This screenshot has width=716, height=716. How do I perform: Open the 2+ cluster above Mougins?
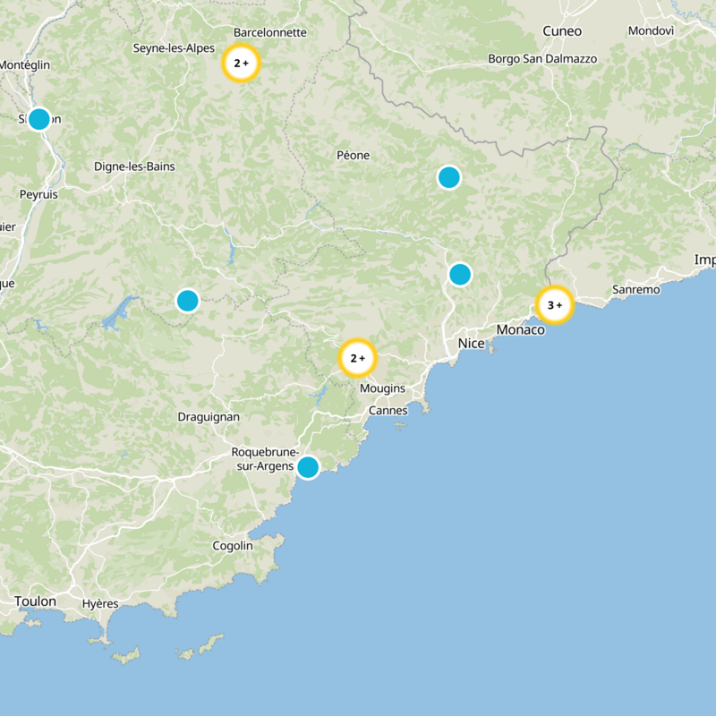tap(357, 358)
